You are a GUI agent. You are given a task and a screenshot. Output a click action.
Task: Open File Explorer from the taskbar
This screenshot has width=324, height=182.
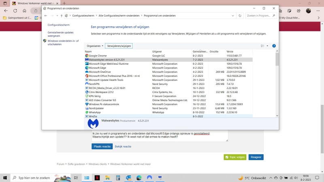click(107, 178)
